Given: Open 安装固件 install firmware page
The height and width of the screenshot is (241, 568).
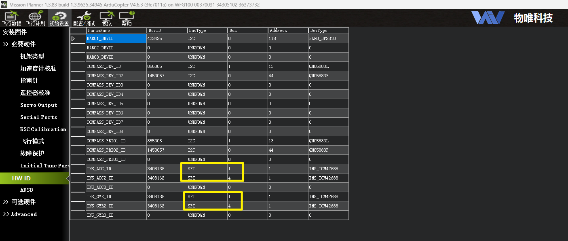Looking at the screenshot, I should 15,32.
